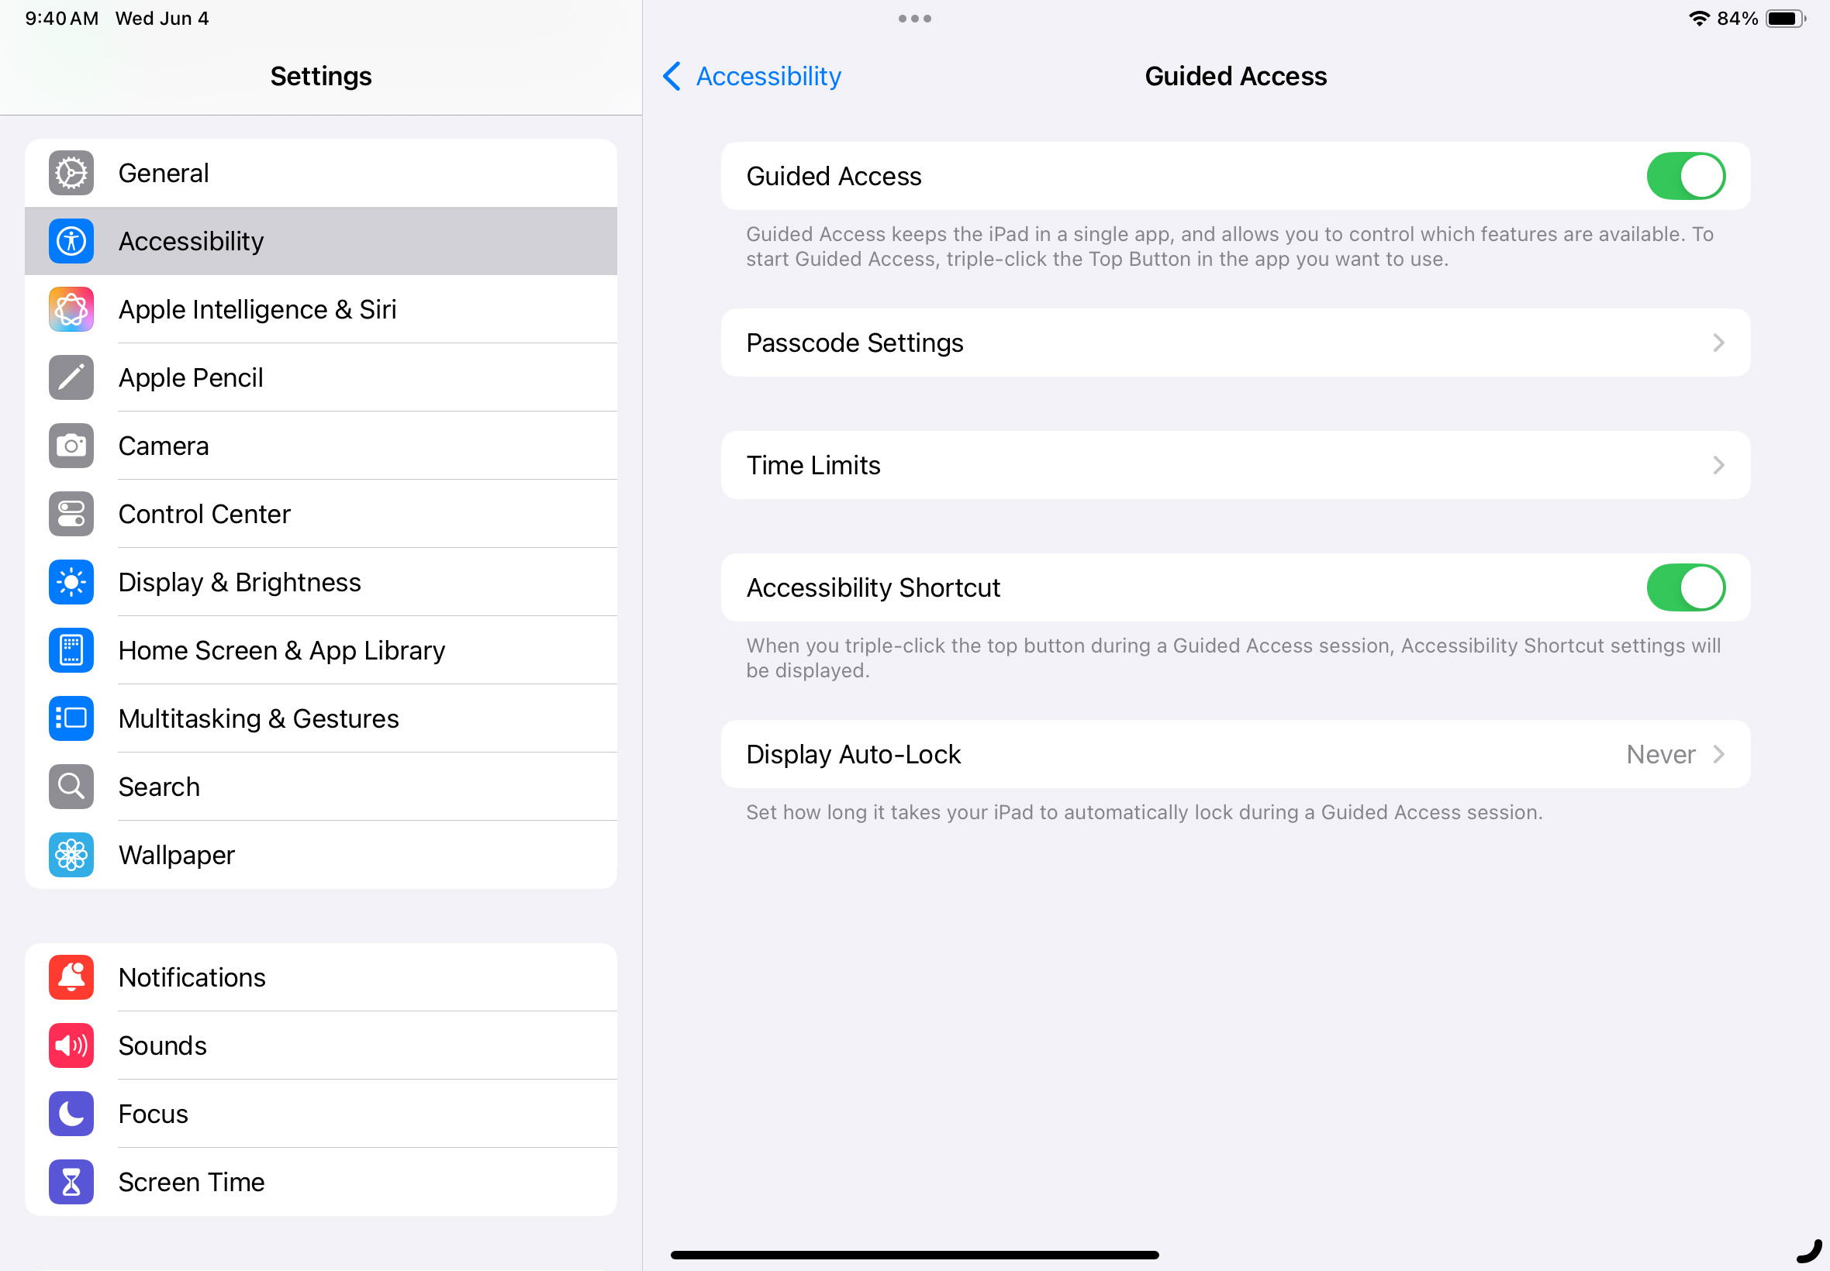Screen dimensions: 1830x1271
Task: Tap the Control Center toggles icon
Action: tap(71, 514)
